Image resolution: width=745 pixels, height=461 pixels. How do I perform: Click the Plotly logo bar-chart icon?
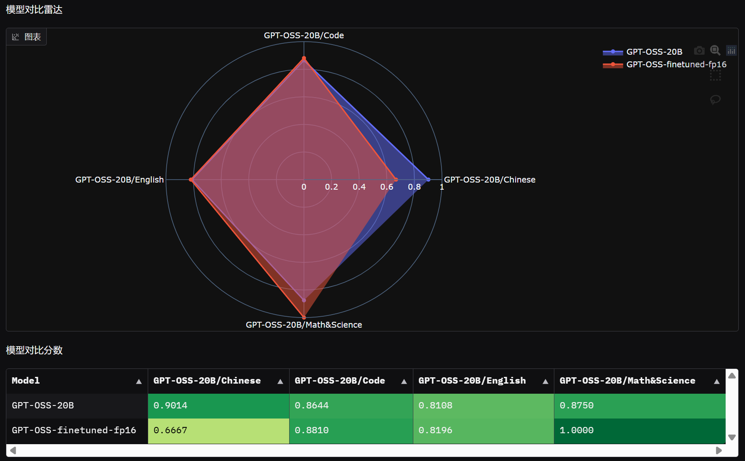coord(732,50)
